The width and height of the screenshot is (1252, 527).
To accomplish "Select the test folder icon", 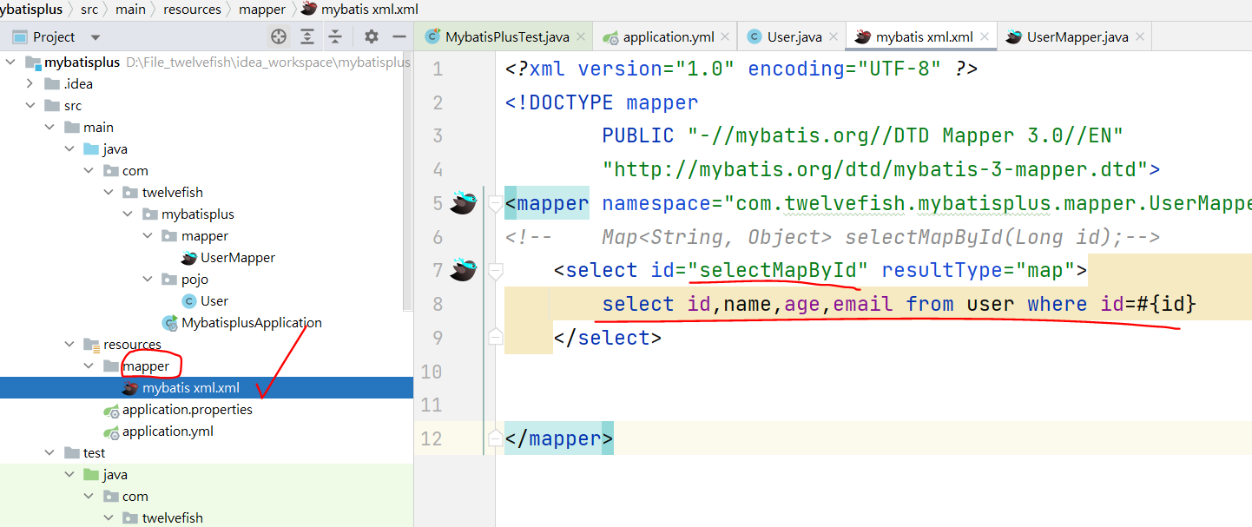I will 72,453.
